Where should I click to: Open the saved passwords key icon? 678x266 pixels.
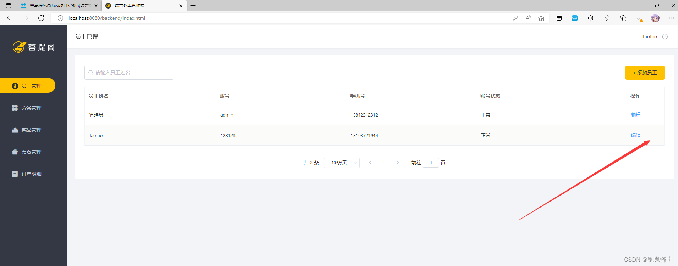coord(515,18)
